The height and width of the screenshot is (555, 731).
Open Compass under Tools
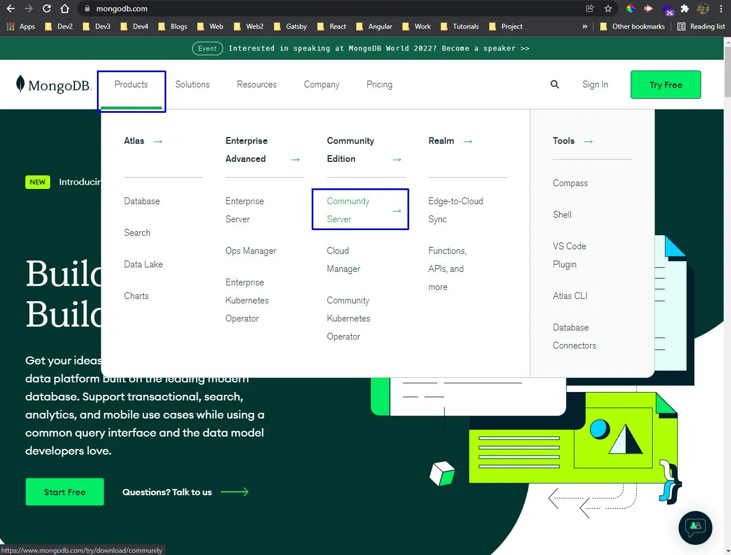[570, 183]
